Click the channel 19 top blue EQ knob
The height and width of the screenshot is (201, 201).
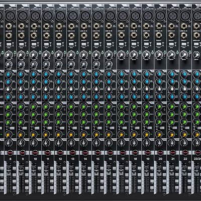(x=147, y=74)
